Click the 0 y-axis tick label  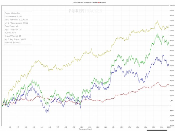(x=170, y=106)
